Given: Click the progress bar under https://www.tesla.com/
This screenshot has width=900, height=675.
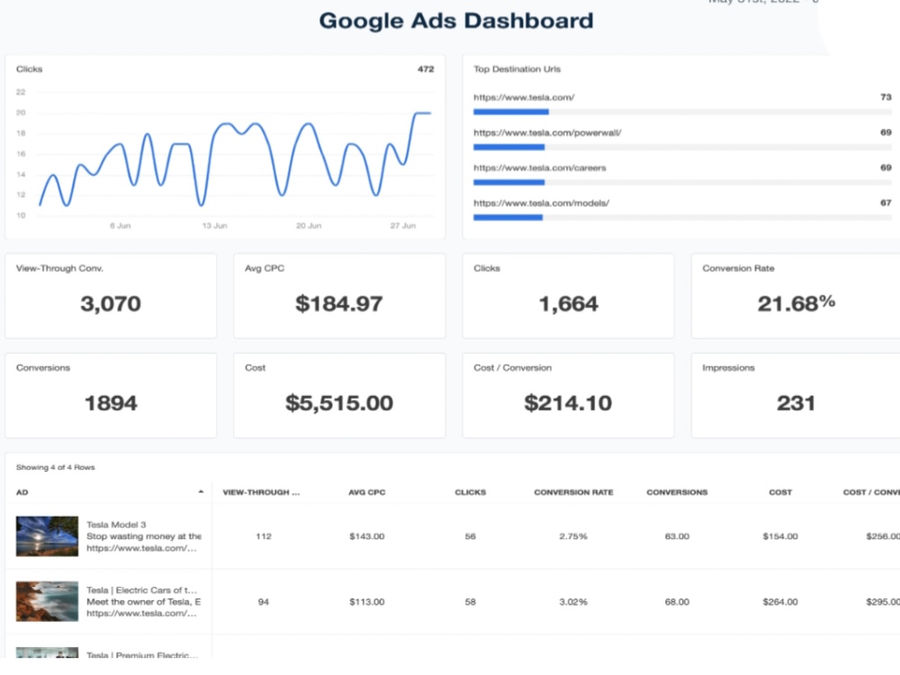Looking at the screenshot, I should [682, 112].
